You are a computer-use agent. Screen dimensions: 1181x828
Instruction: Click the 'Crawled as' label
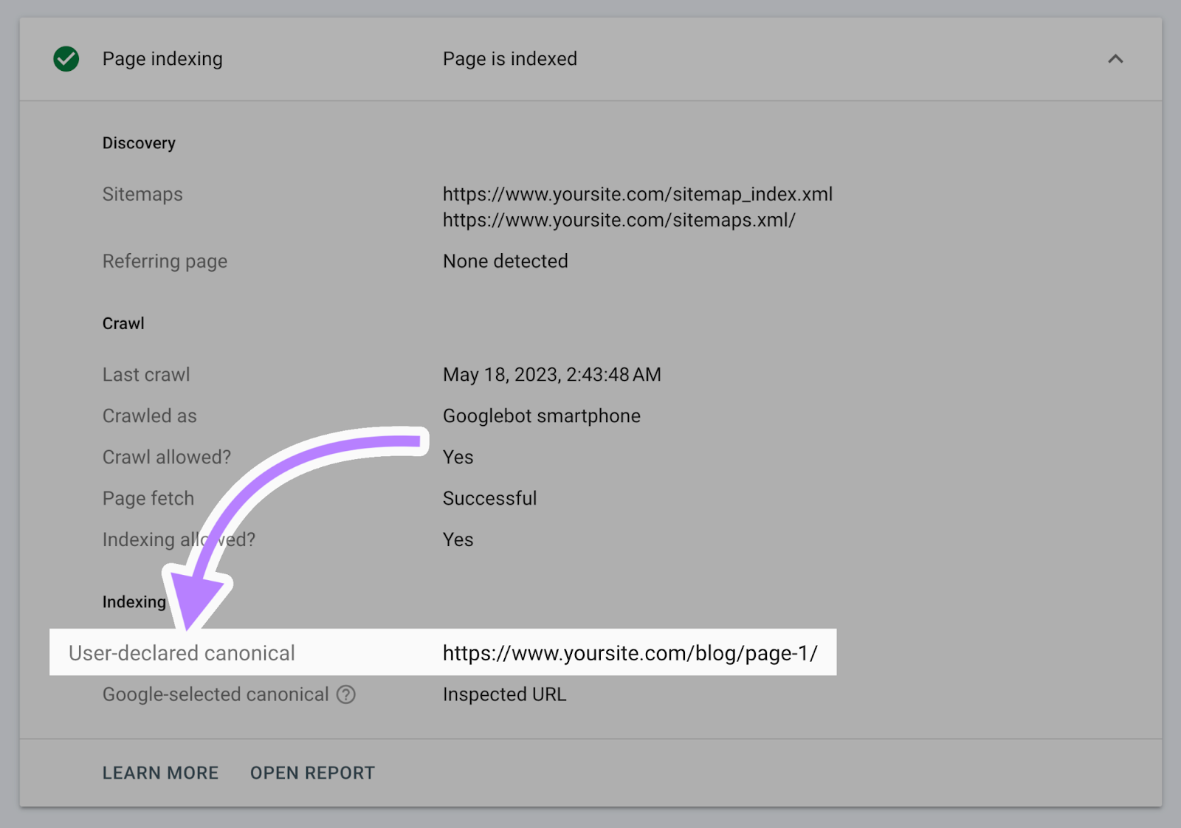[150, 416]
